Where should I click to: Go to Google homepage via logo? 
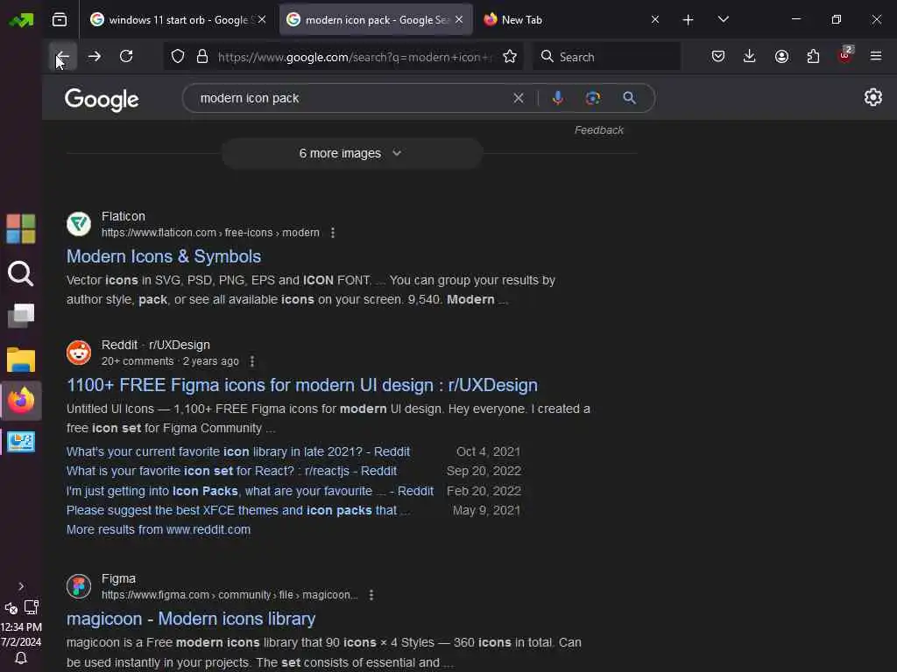(102, 100)
